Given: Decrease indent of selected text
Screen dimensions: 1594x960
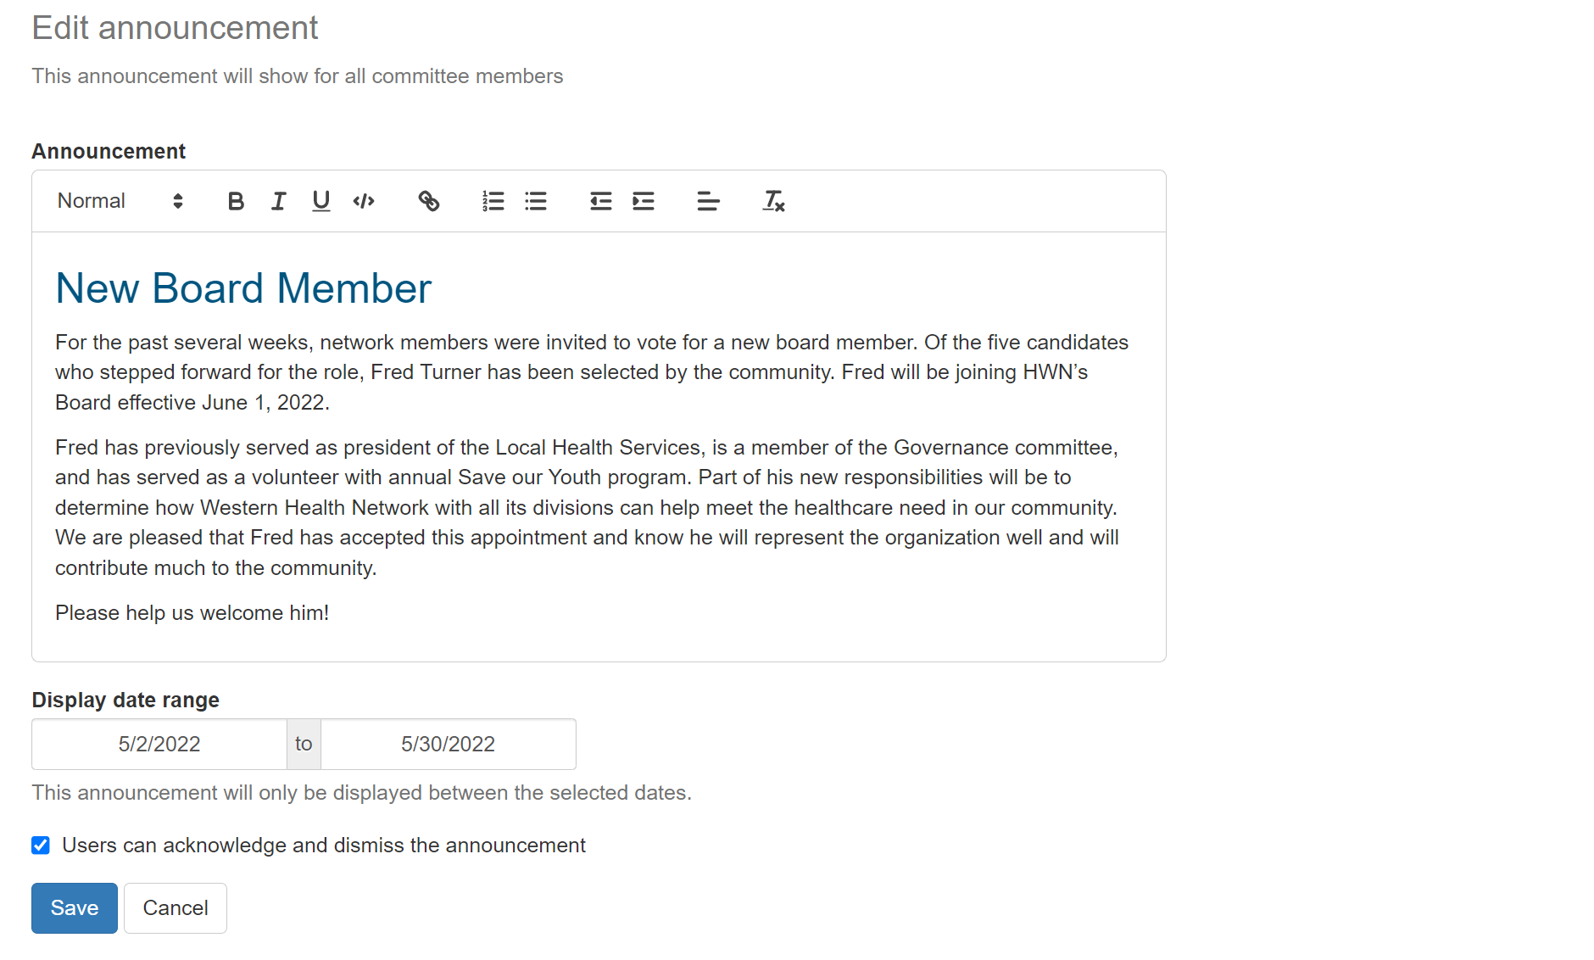Looking at the screenshot, I should (x=601, y=201).
